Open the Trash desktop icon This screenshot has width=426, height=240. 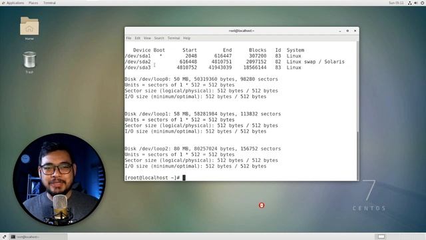tap(29, 62)
